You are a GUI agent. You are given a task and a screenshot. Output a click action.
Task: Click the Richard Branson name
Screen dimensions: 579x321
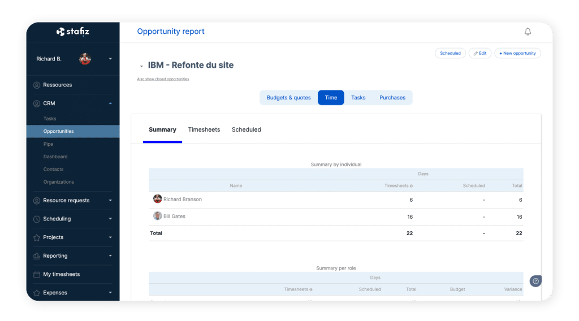183,199
